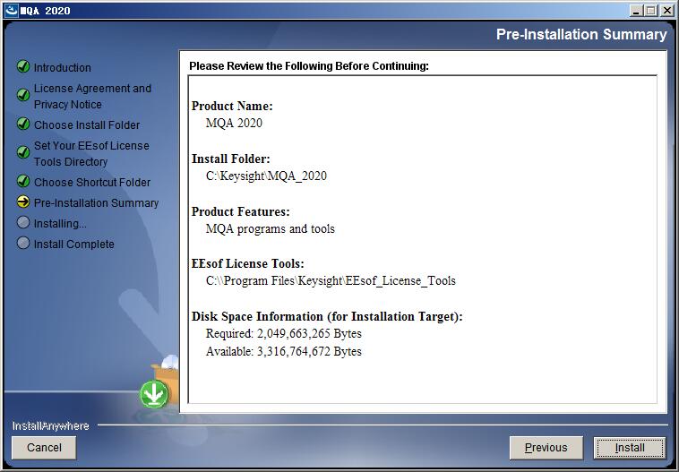Viewport: 679px width, 472px height.
Task: Select the Introduction step label
Action: [63, 67]
